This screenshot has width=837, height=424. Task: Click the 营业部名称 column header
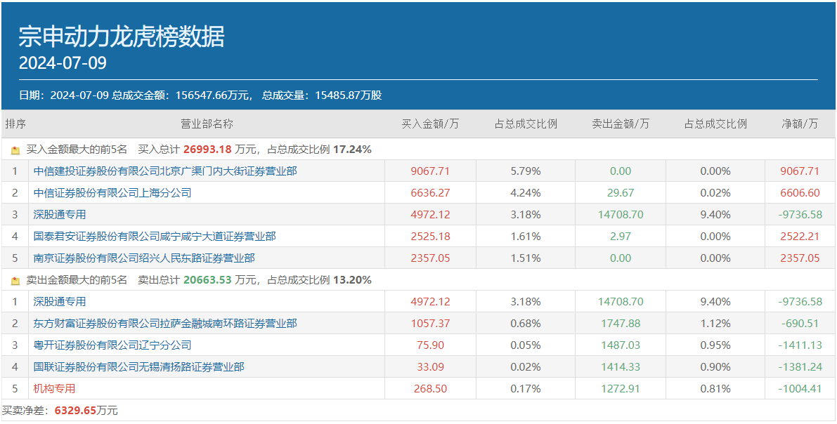(x=207, y=124)
